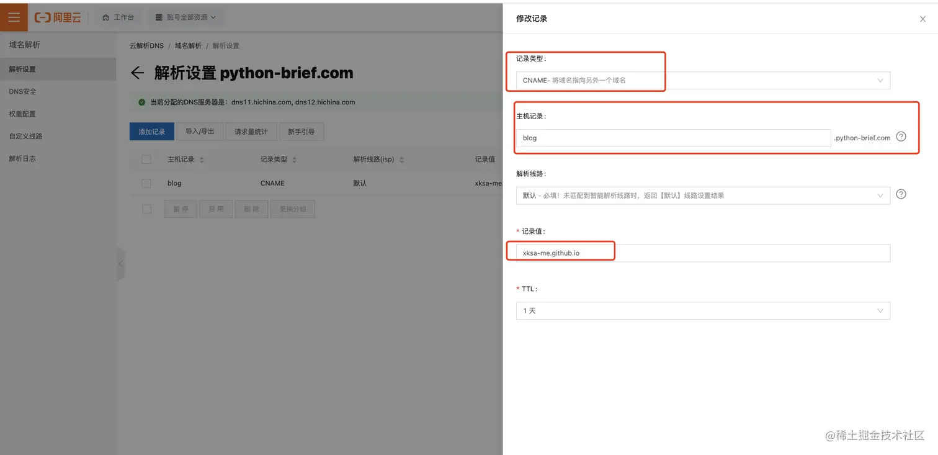The image size is (938, 455).
Task: Click the help icon next to 解析线路
Action: click(x=901, y=194)
